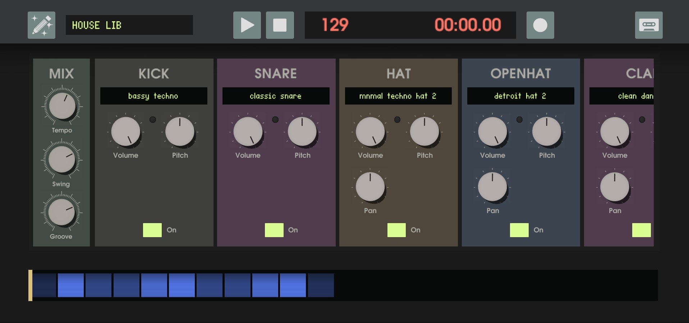Select the second pattern block in sequencer
This screenshot has height=323, width=689.
pyautogui.click(x=71, y=285)
